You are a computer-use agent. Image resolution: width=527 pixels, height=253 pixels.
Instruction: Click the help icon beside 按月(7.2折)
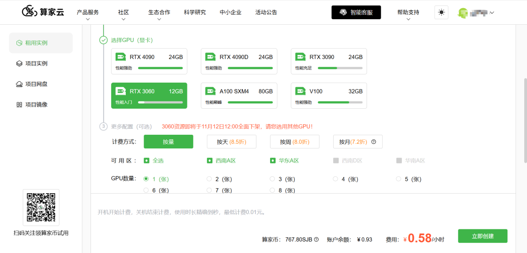[373, 142]
